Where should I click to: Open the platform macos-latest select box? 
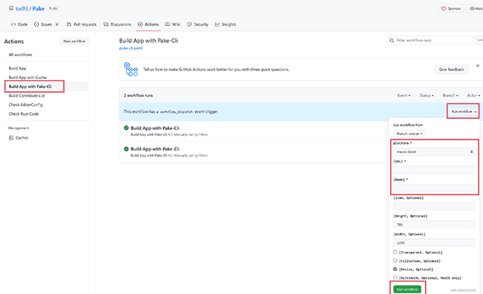point(434,151)
